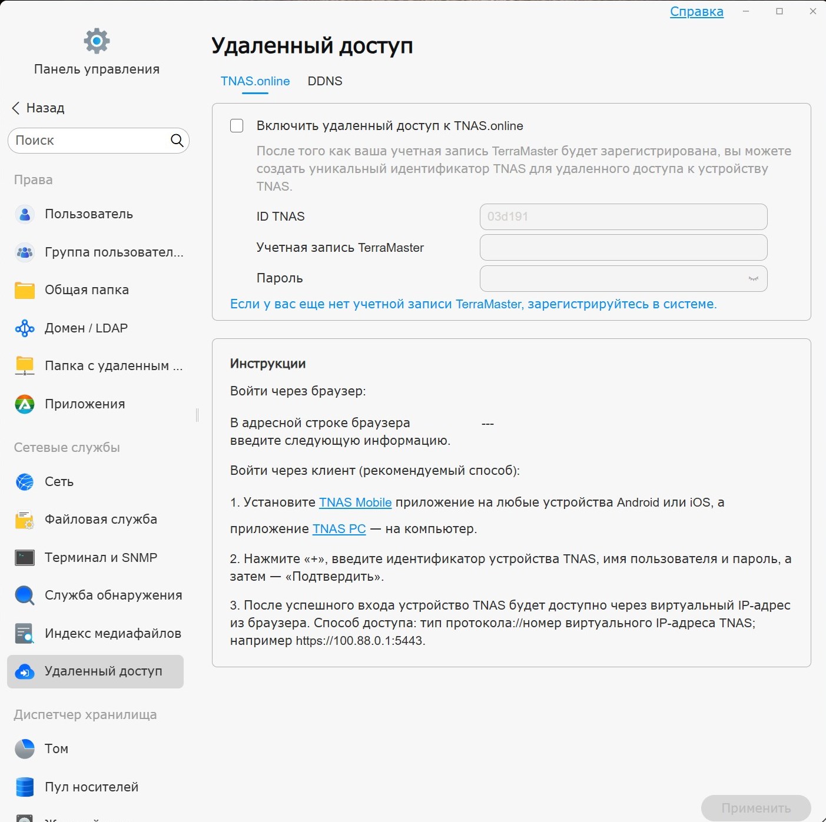Switch to the TNAS.online tab

pos(255,81)
